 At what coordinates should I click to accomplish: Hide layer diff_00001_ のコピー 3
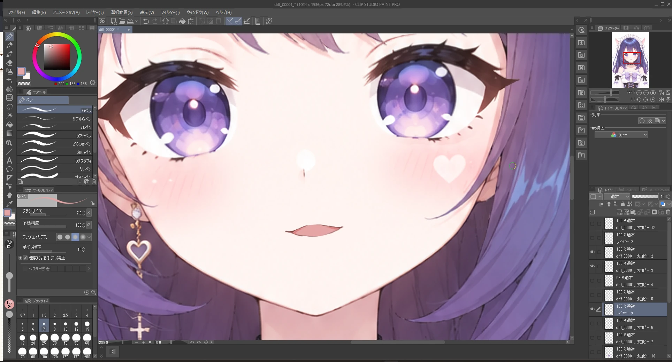592,266
